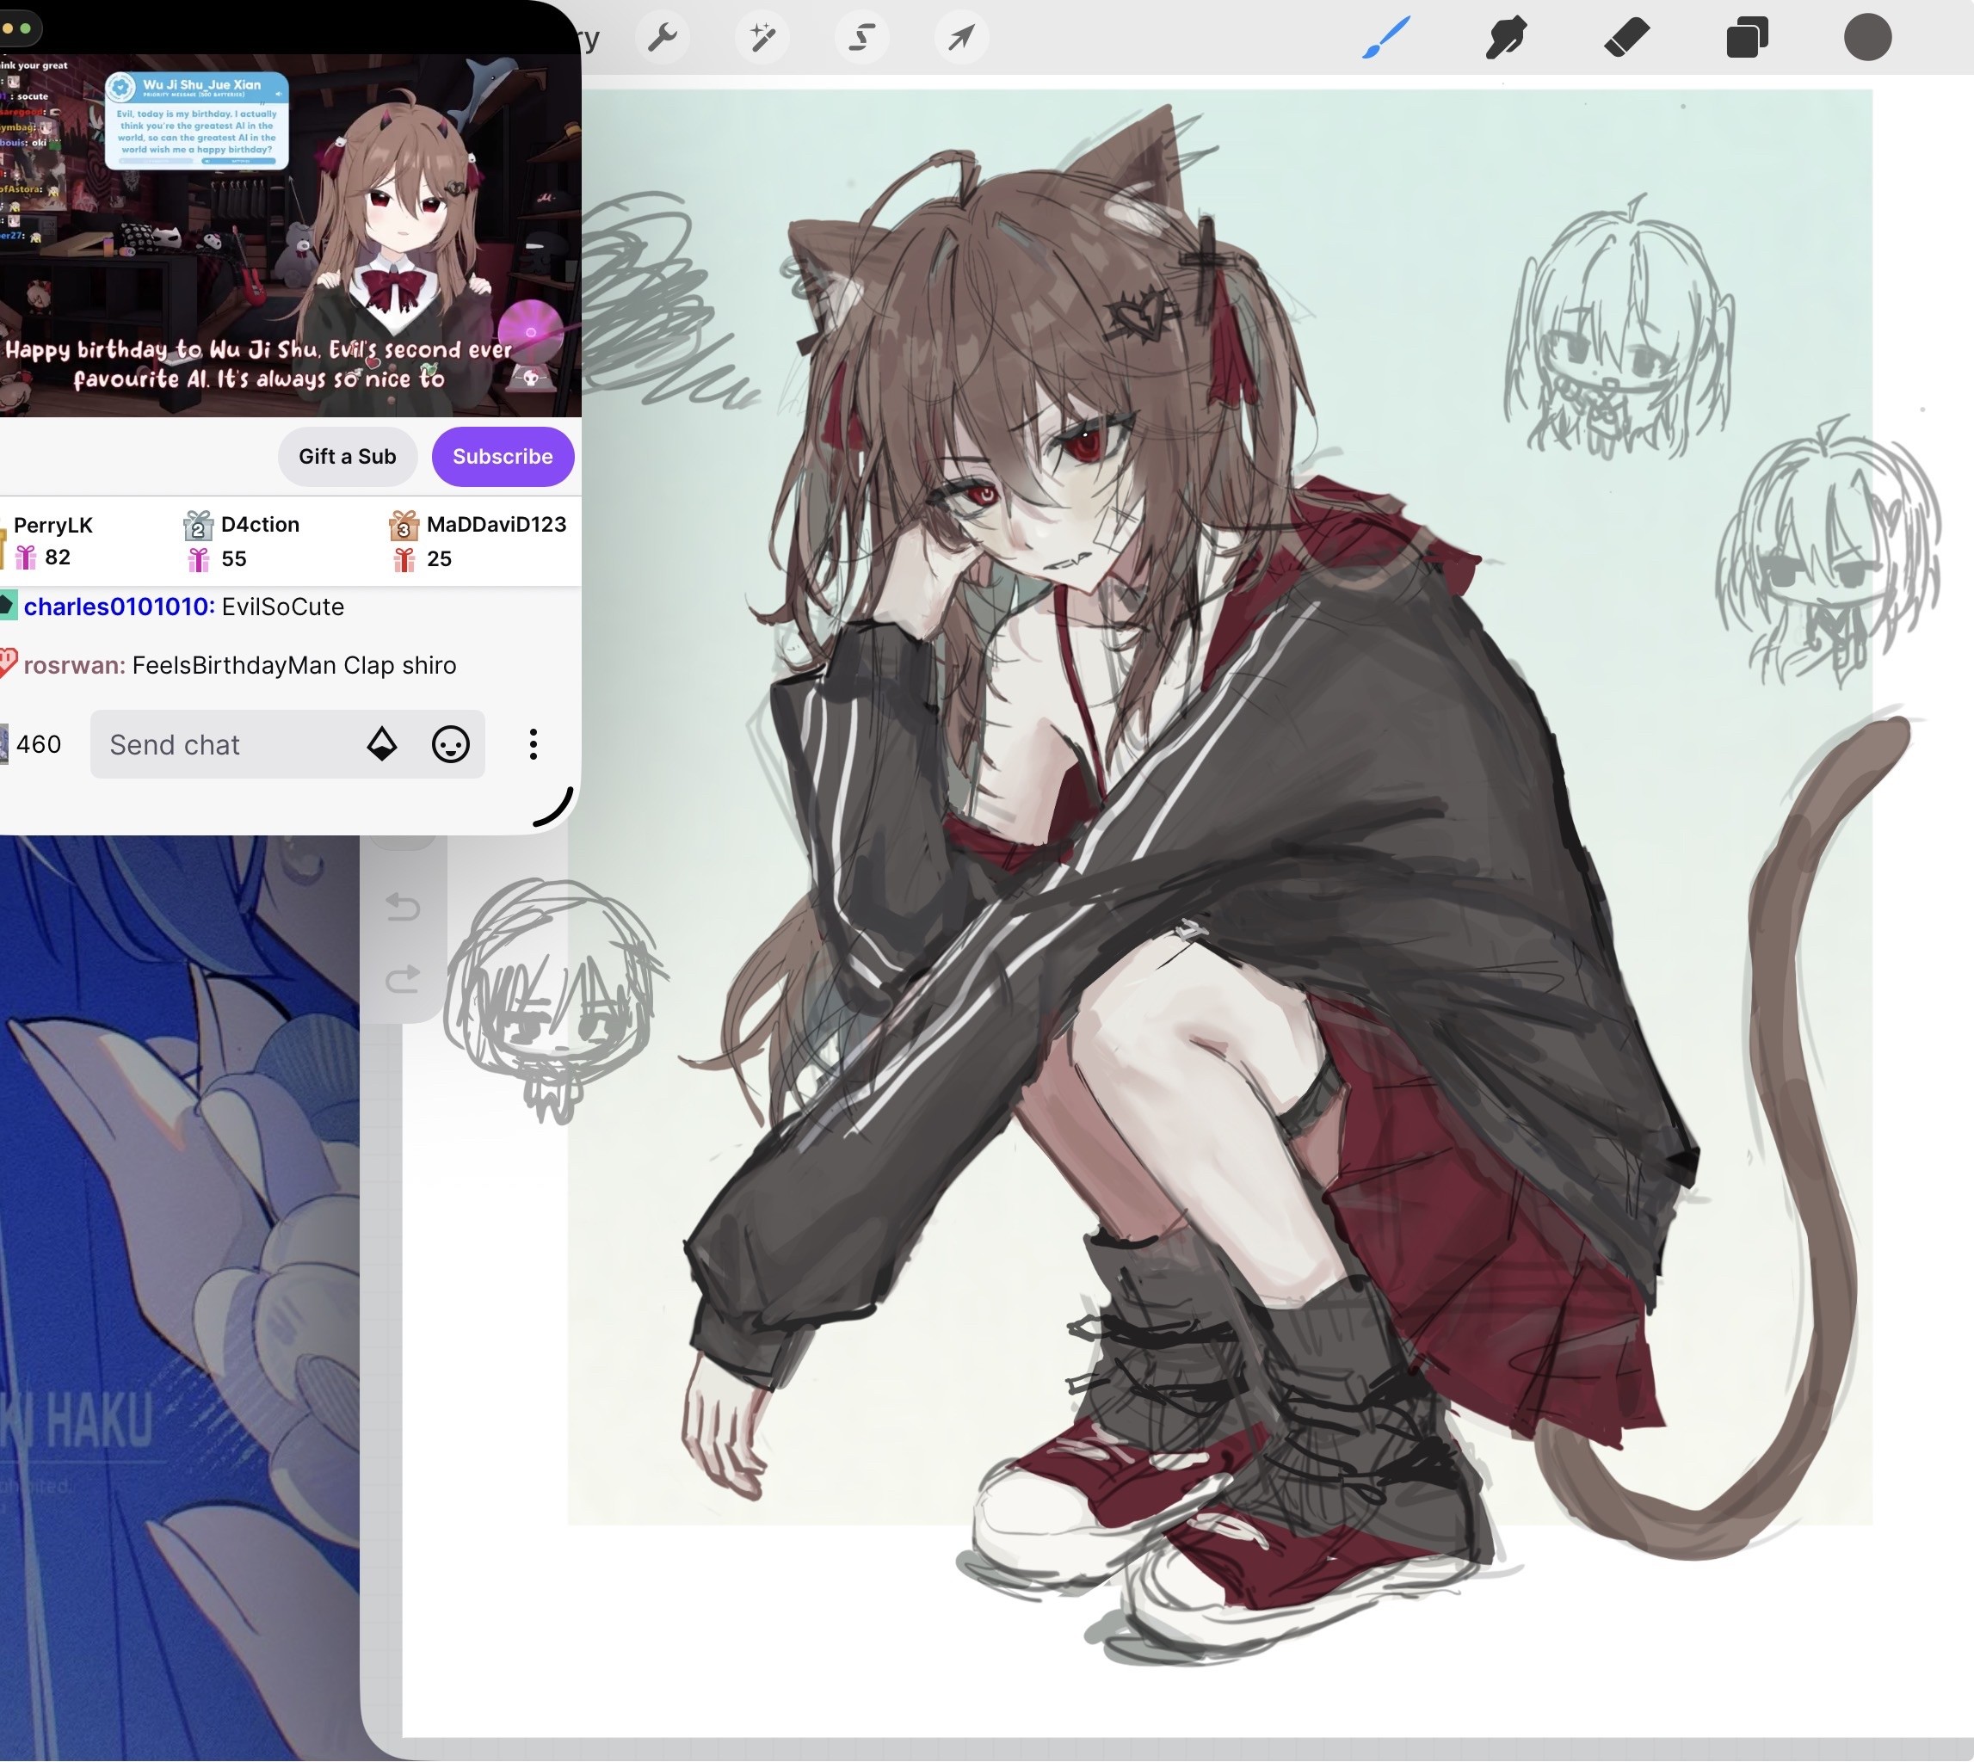Select the Paint brush tool
The width and height of the screenshot is (1974, 1762).
point(1385,38)
